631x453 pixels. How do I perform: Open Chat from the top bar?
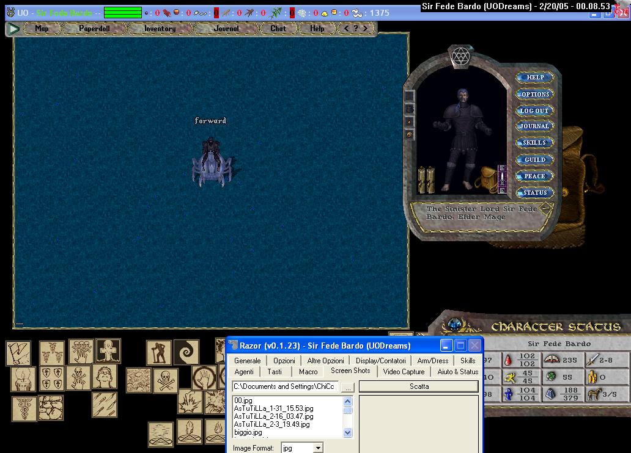(x=278, y=29)
